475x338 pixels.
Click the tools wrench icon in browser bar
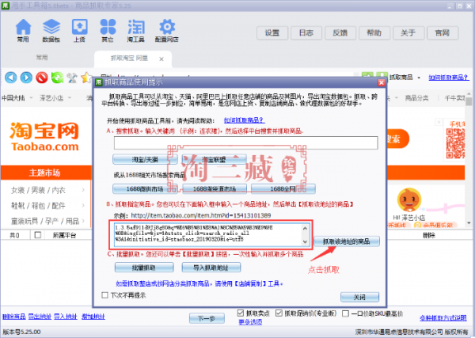[x=72, y=78]
